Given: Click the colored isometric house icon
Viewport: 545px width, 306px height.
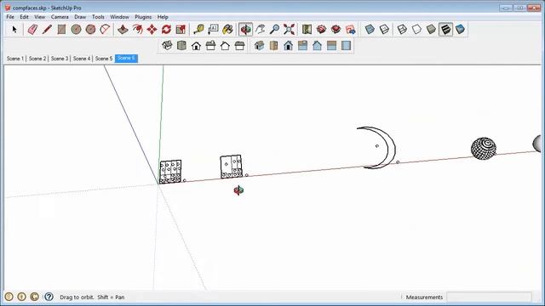Looking at the screenshot, I should click(259, 45).
